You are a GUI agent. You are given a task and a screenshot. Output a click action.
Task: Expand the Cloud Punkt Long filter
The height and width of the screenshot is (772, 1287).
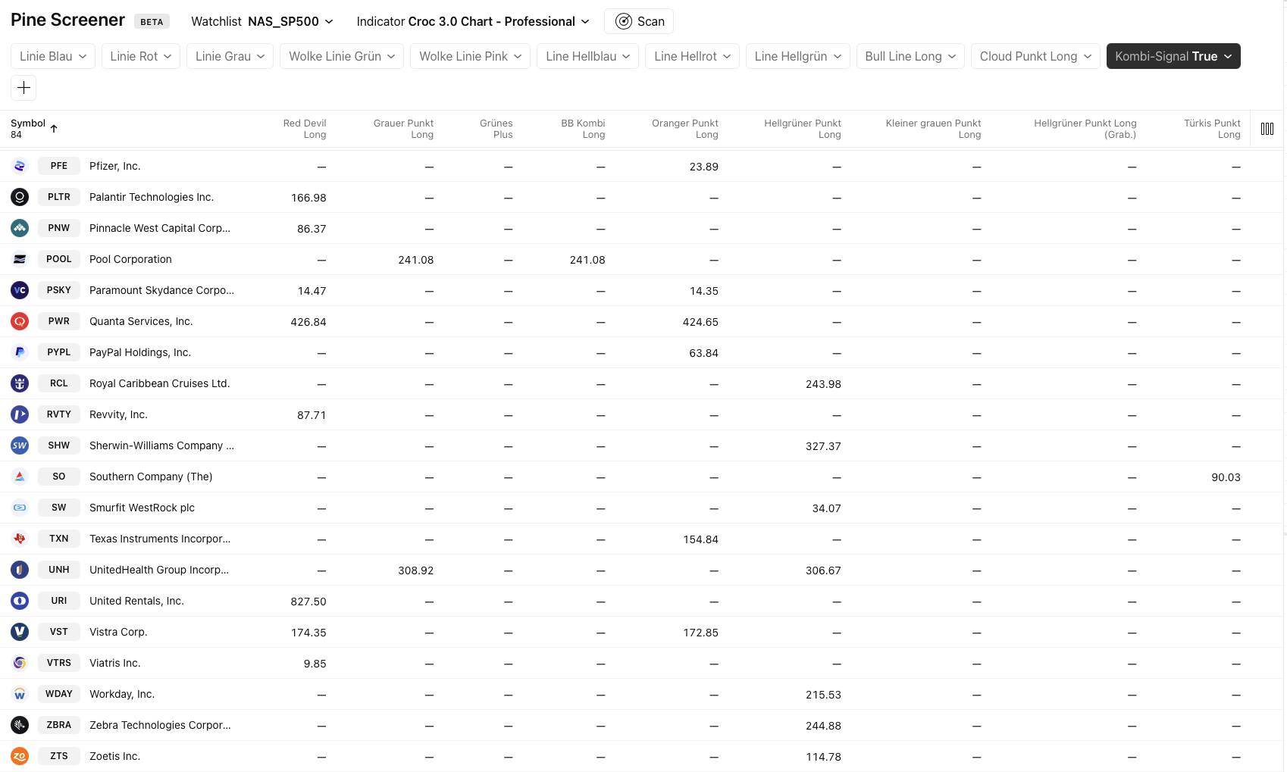pyautogui.click(x=1035, y=56)
